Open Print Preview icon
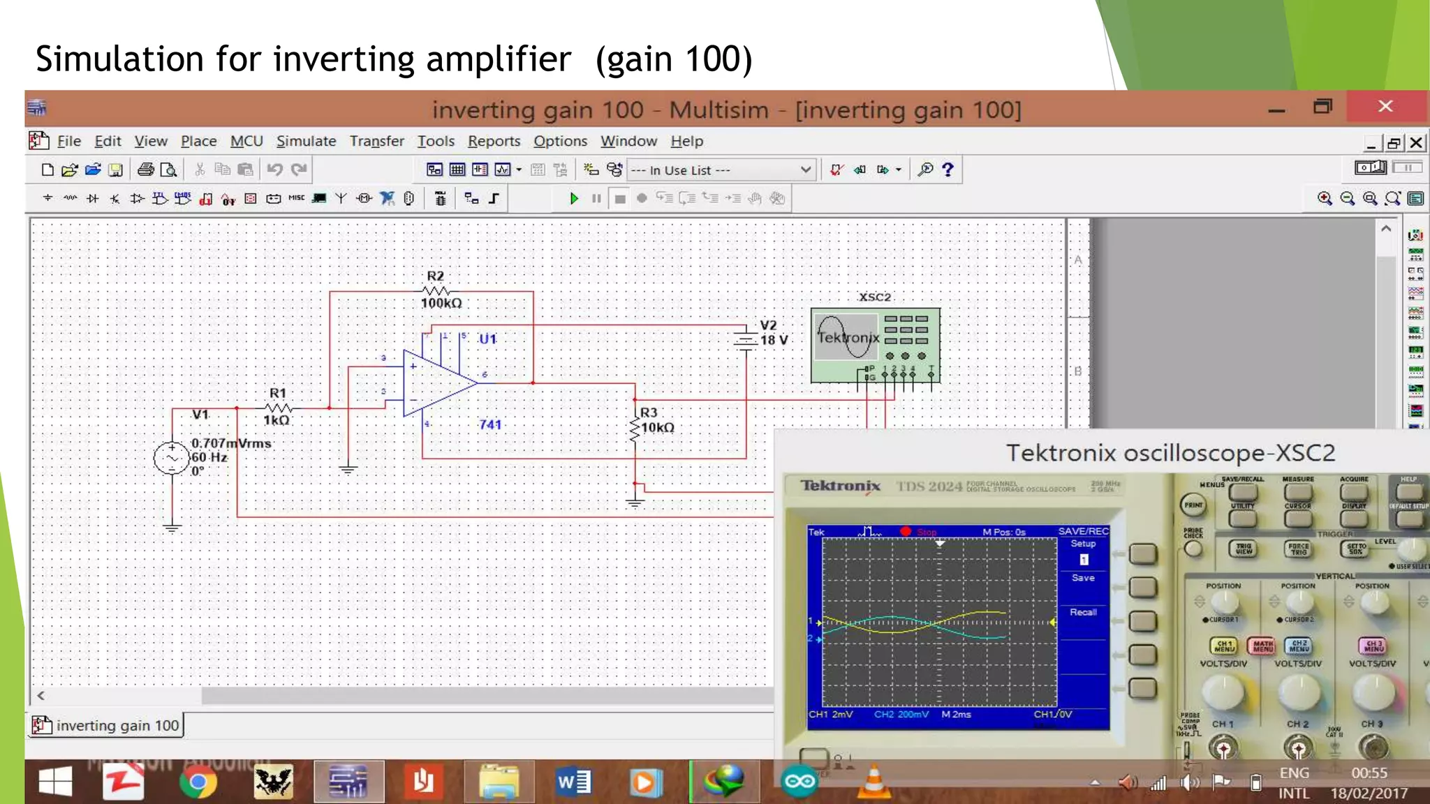The image size is (1430, 804). pos(168,170)
